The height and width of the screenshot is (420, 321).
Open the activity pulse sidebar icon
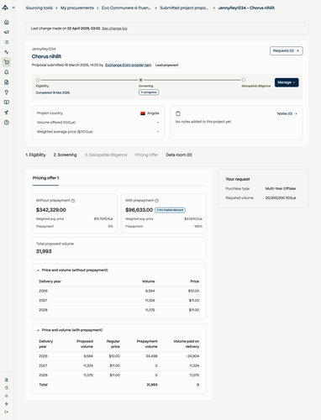coord(7,52)
